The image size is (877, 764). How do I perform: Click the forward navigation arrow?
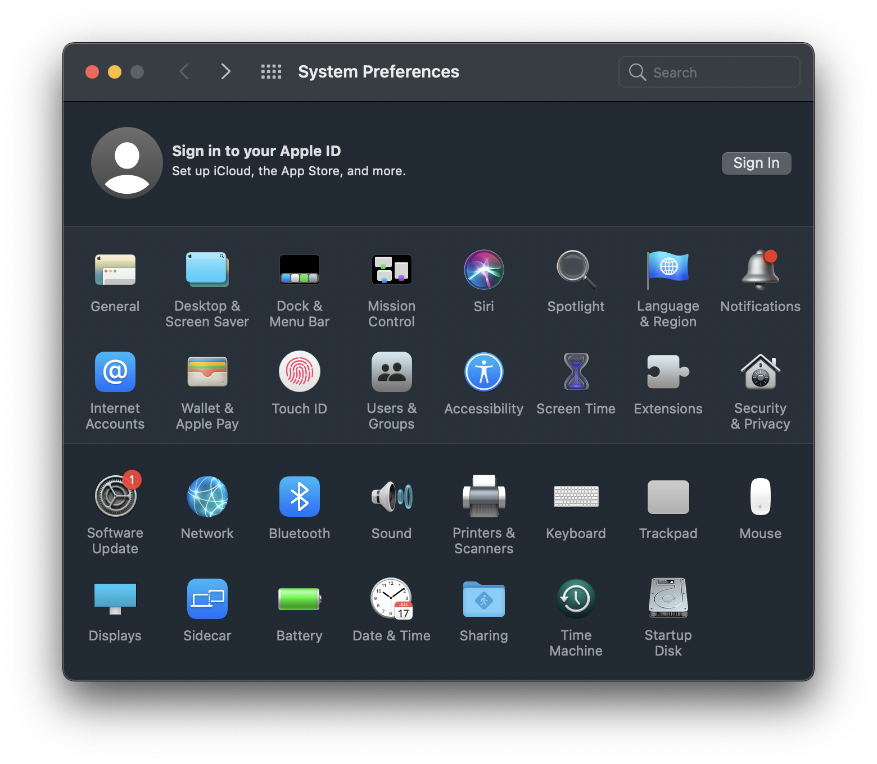tap(225, 71)
